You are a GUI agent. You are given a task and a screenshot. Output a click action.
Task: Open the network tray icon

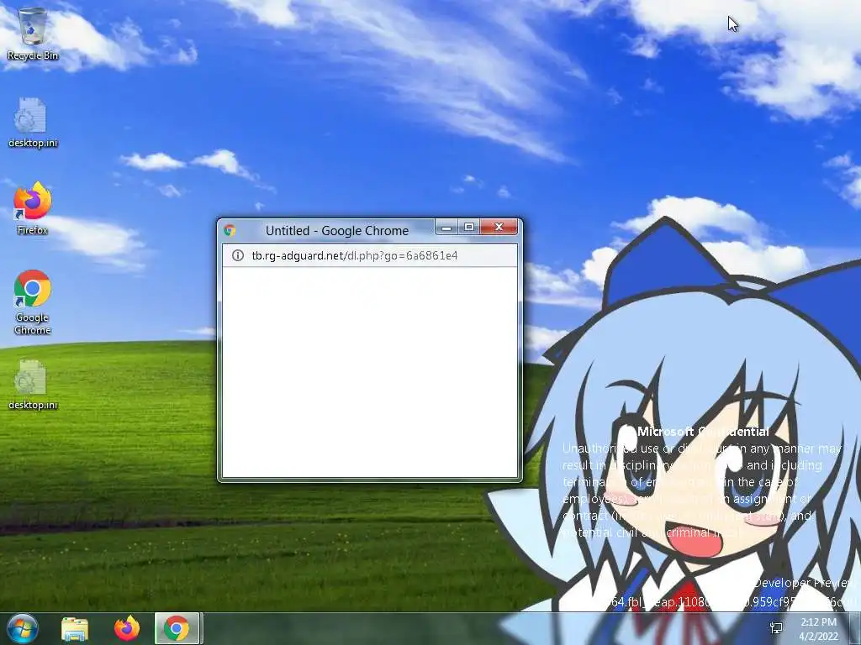click(776, 628)
